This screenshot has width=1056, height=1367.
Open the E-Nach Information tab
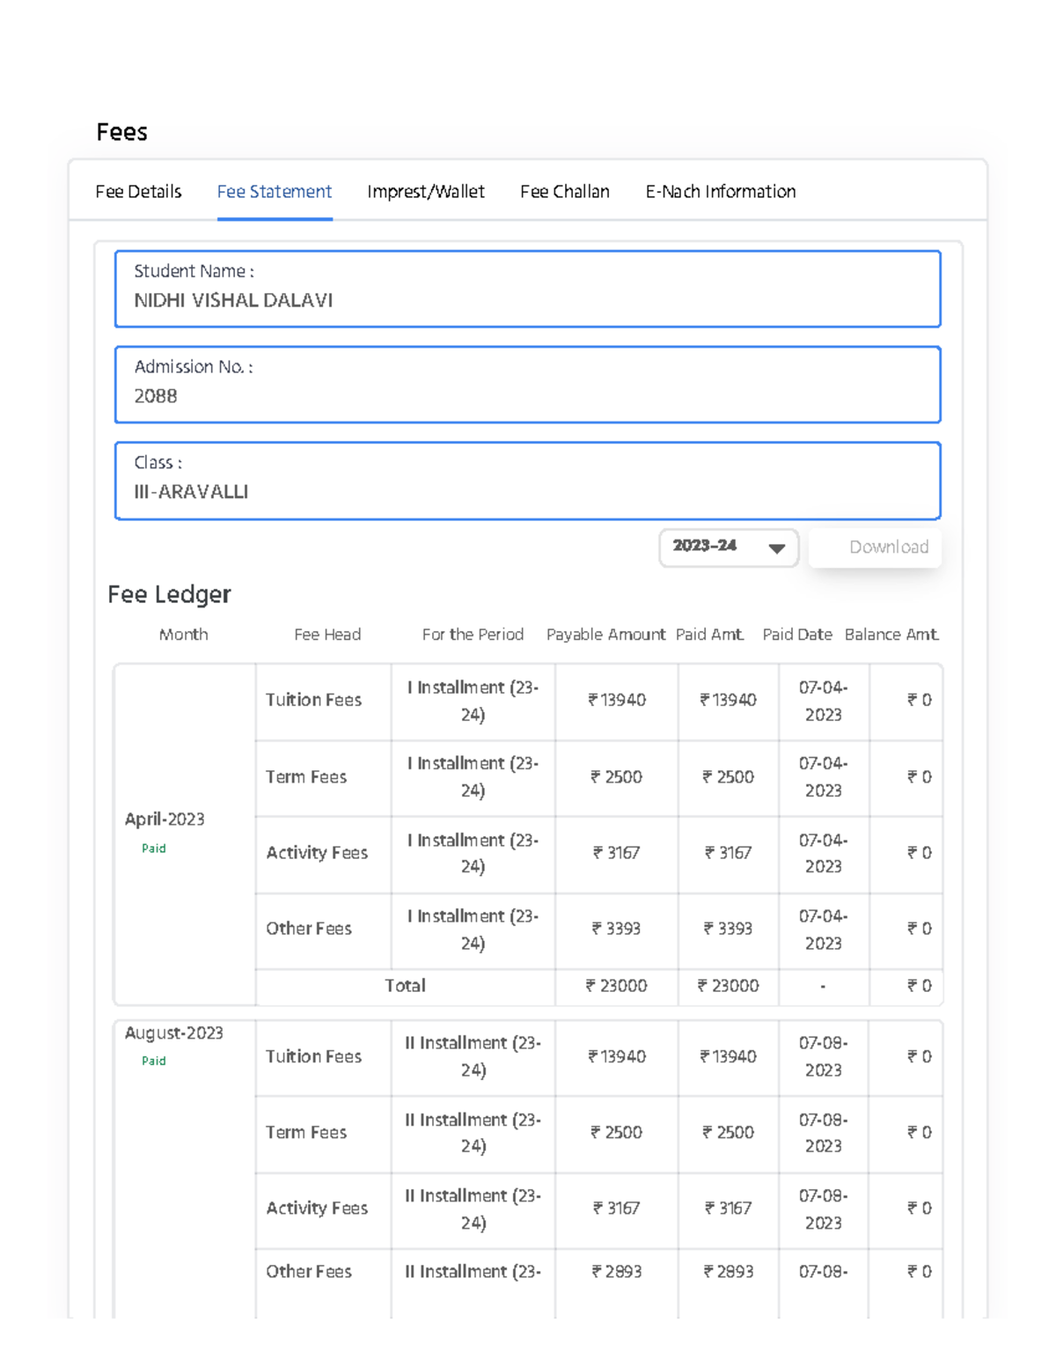pos(721,191)
